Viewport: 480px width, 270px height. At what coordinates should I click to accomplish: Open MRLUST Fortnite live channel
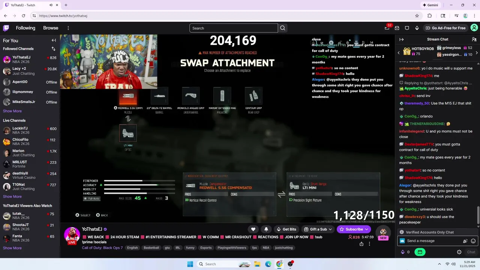[30, 164]
